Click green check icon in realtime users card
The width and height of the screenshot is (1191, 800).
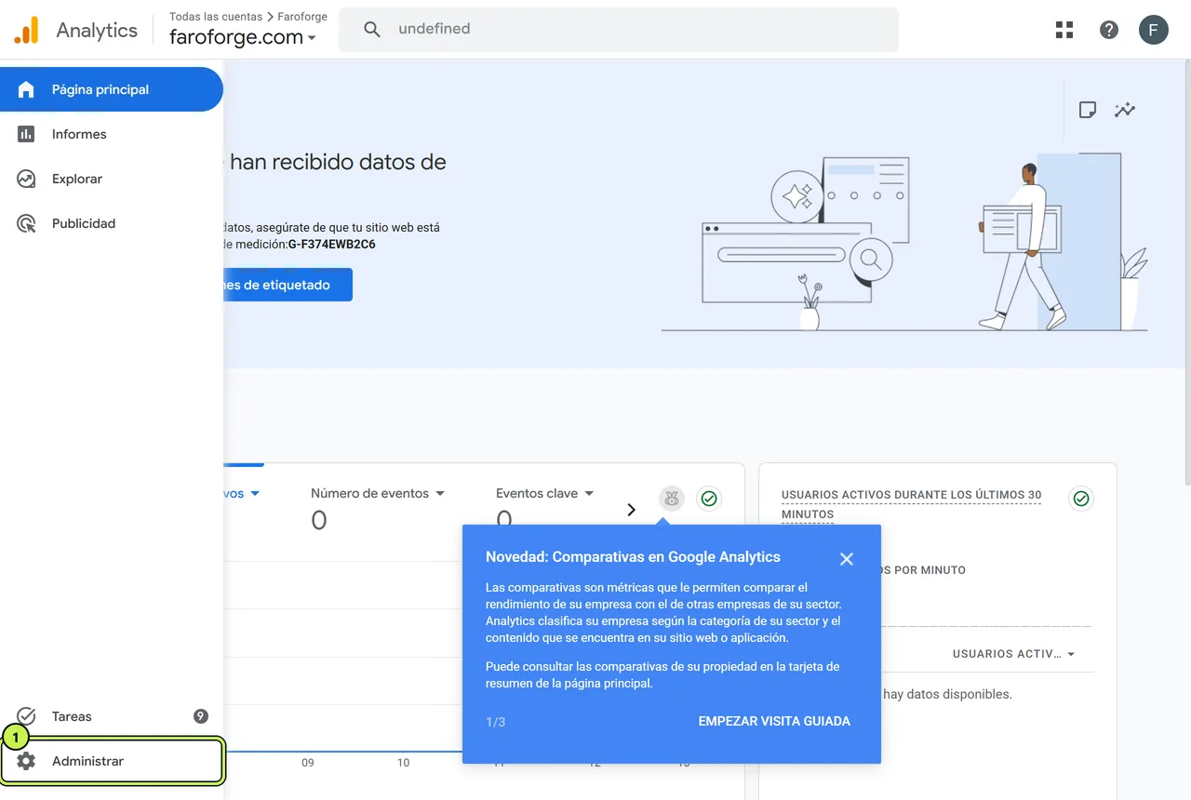pos(1081,499)
